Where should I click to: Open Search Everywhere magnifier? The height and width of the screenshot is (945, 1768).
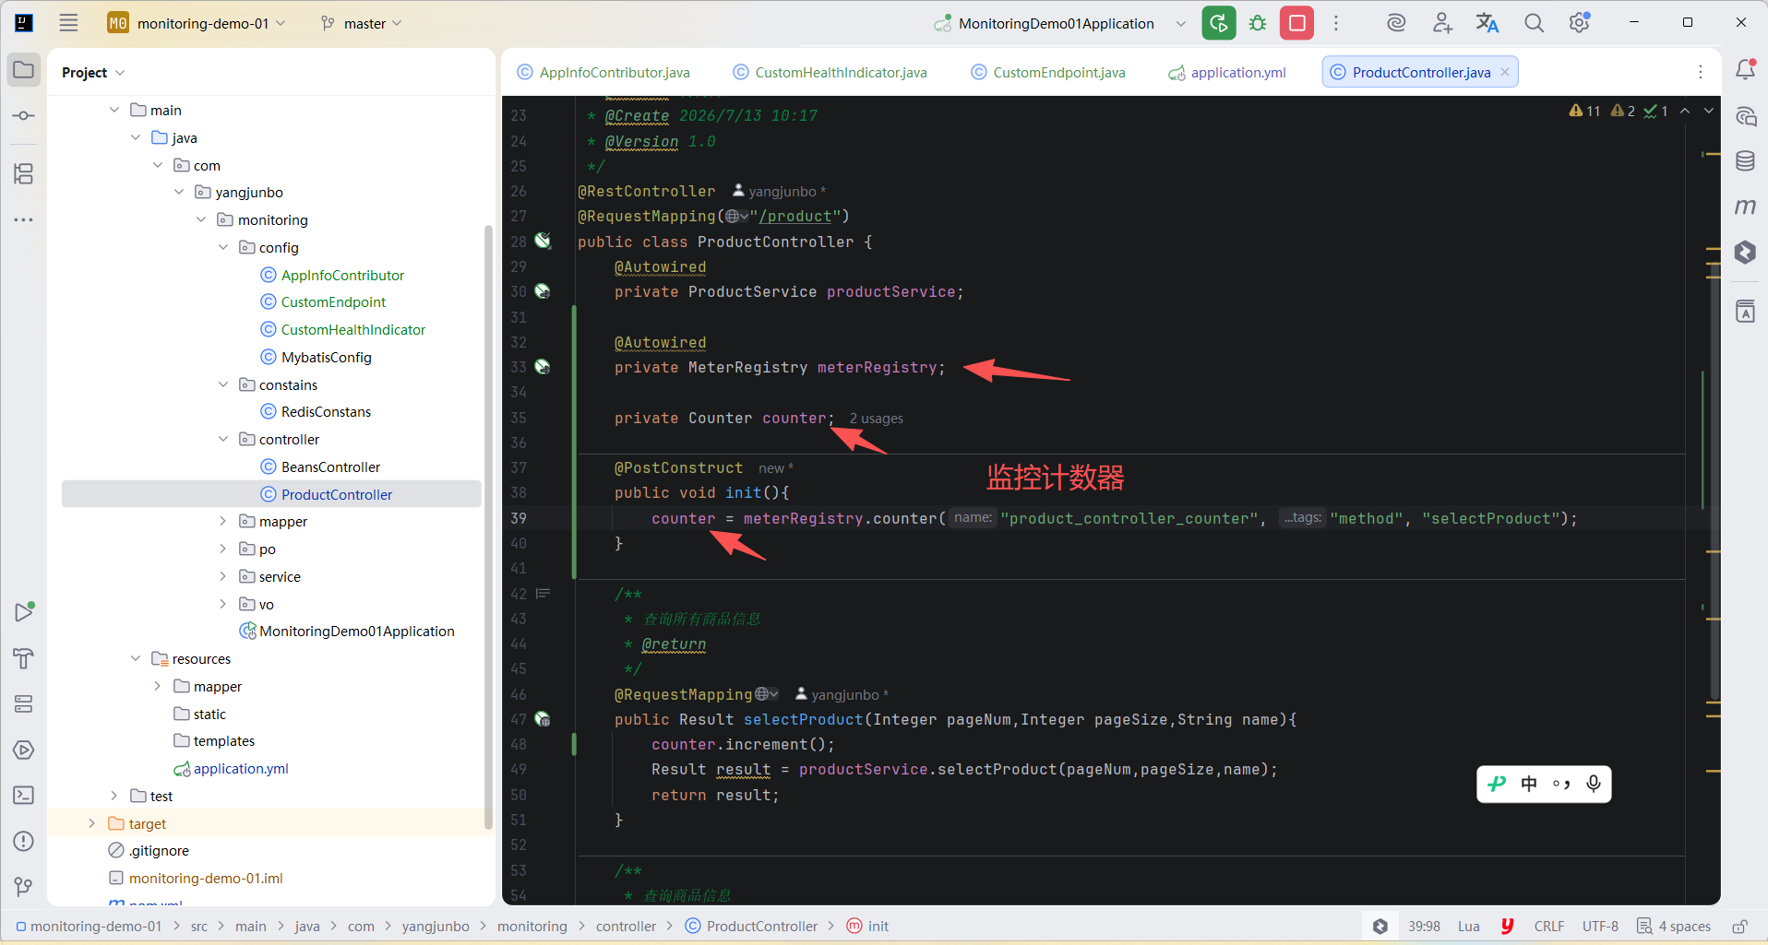1534,23
